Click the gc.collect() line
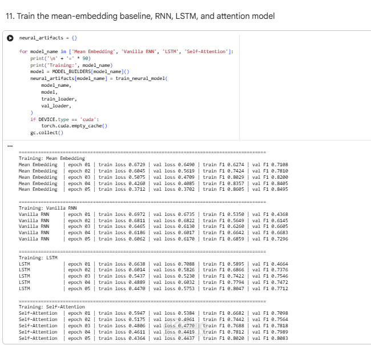The height and width of the screenshot is (345, 371). click(47, 133)
